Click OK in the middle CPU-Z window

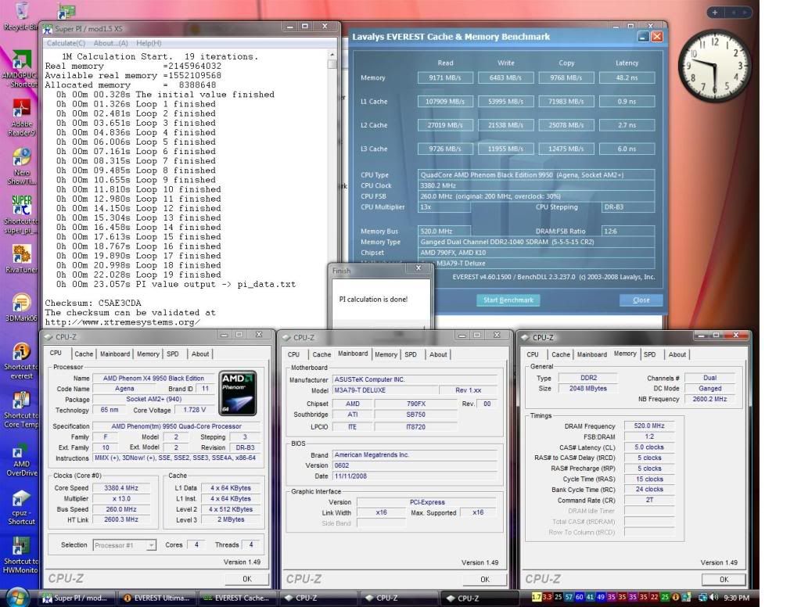click(x=485, y=580)
